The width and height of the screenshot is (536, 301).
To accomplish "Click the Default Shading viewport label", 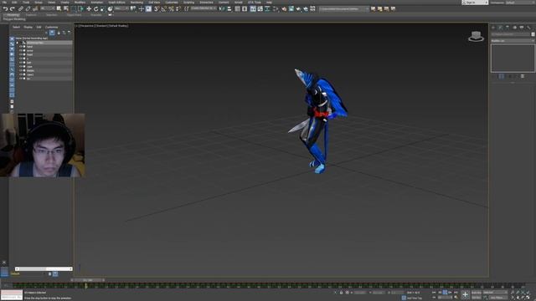I will click(x=118, y=26).
